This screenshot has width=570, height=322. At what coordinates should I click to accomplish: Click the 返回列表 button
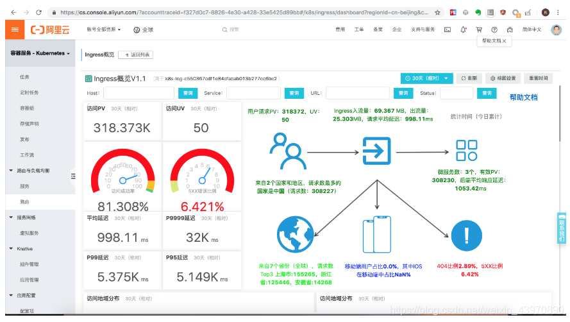(135, 55)
